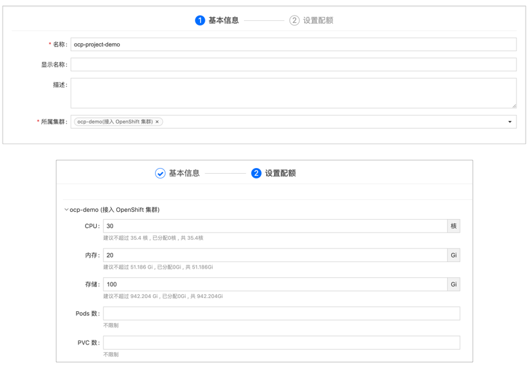Screen dimensions: 531x368
Task: Focus the 名称 input field
Action: (x=293, y=44)
